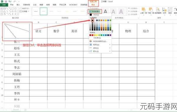Click the Save icon in quick access toolbar
The width and height of the screenshot is (177, 112).
(6, 1)
